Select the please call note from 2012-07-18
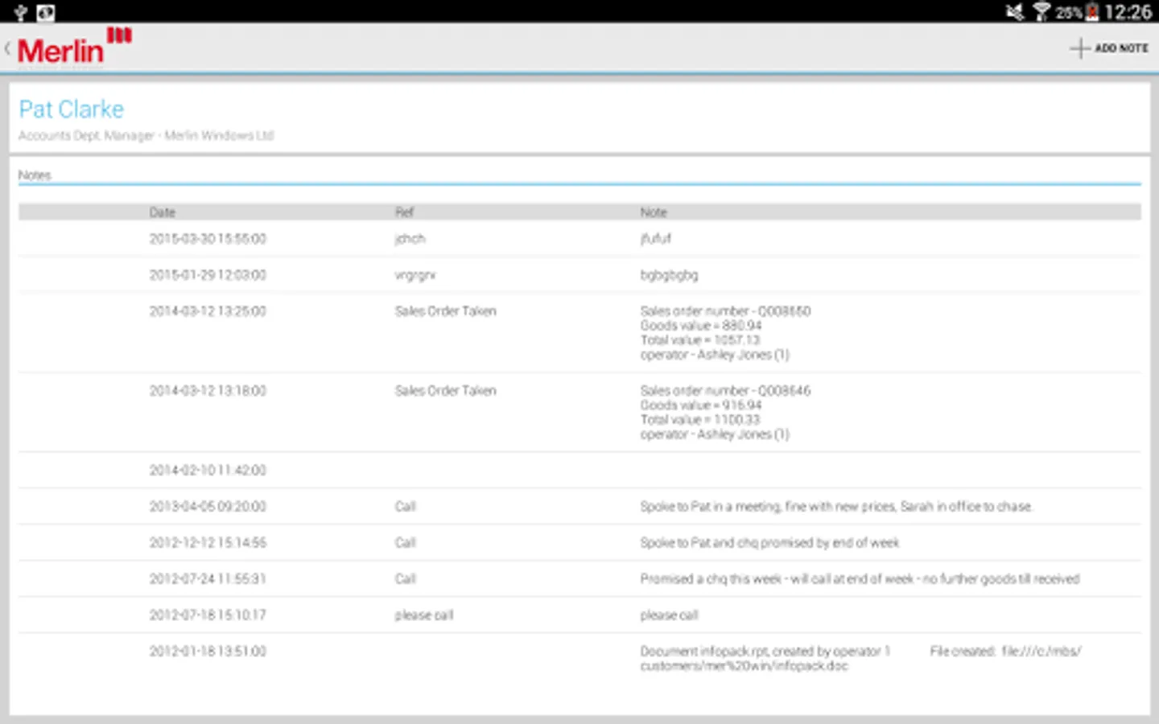Screen dimensions: 1159x724 (563, 615)
